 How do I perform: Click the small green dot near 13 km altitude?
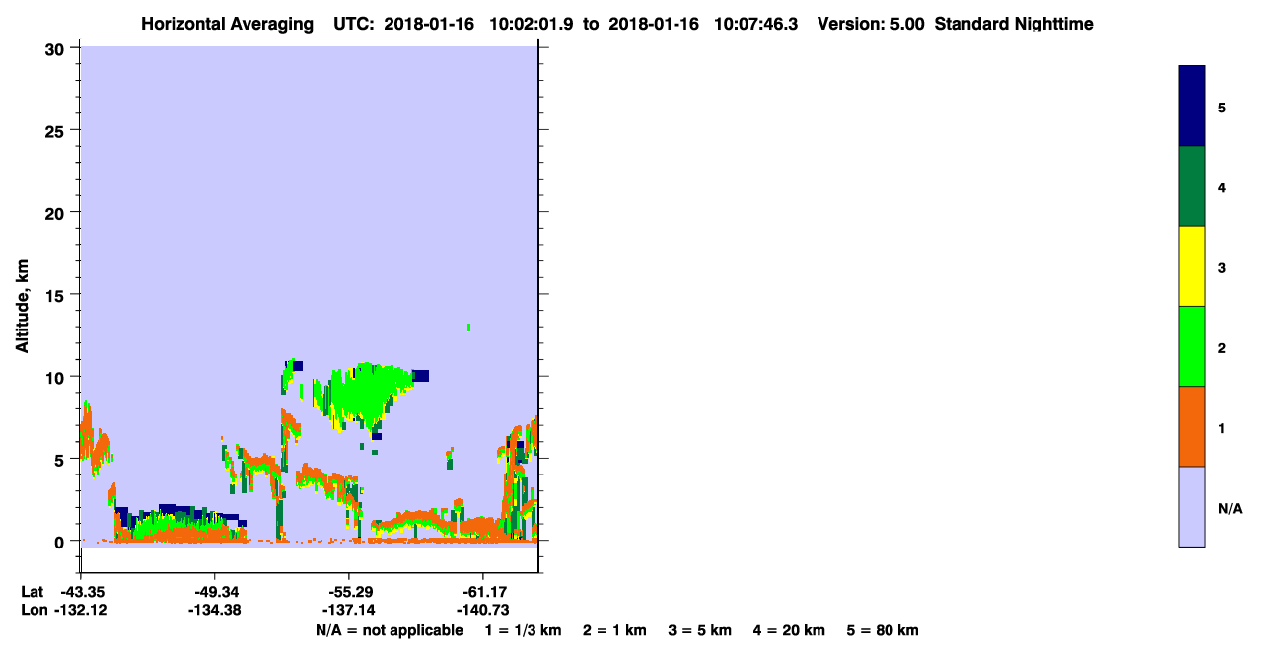tap(468, 327)
